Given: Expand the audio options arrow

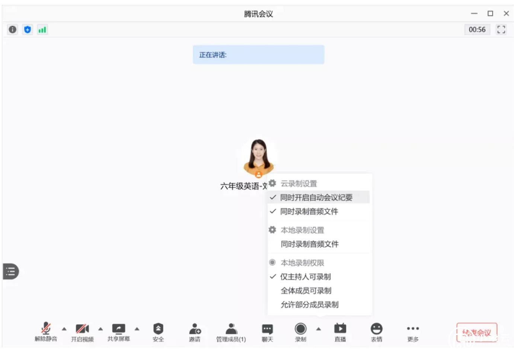Looking at the screenshot, I should tap(64, 329).
